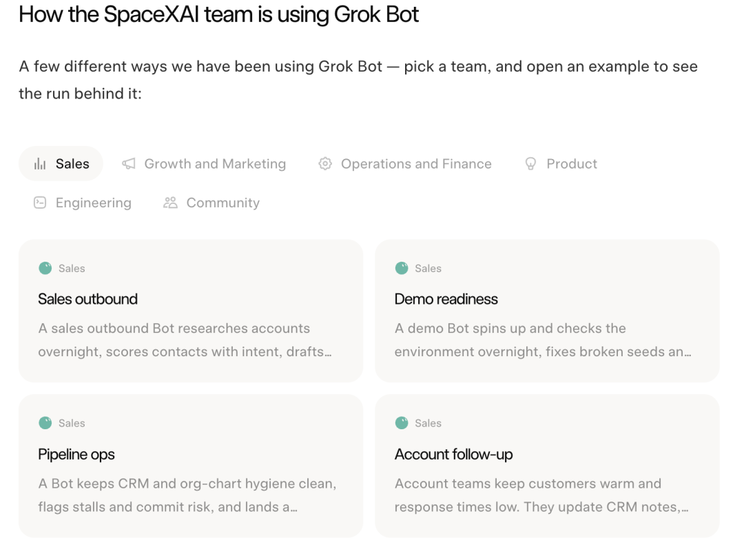Screen dimensions: 744x547
Task: Click the lightbulb icon next to Product
Action: click(x=530, y=164)
